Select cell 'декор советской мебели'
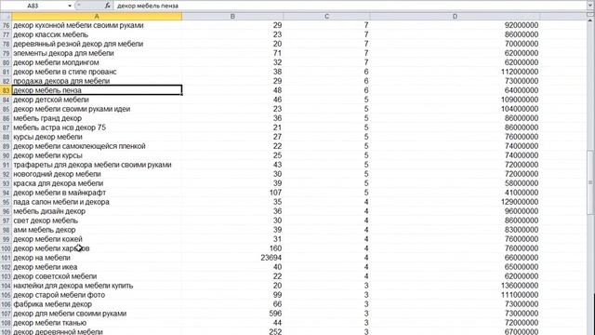The width and height of the screenshot is (595, 335). pos(97,276)
